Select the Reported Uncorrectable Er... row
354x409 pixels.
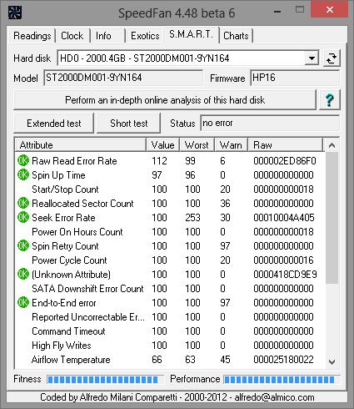[170, 317]
